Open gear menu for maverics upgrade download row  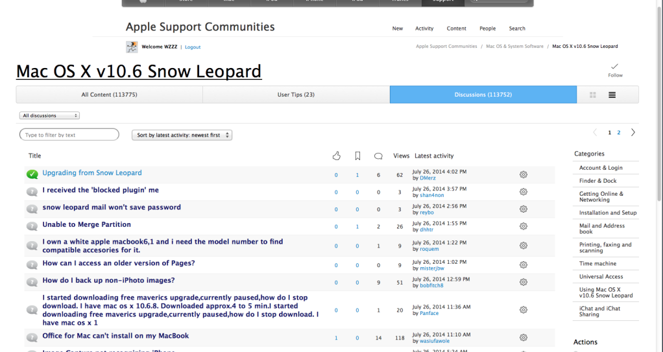pyautogui.click(x=524, y=310)
